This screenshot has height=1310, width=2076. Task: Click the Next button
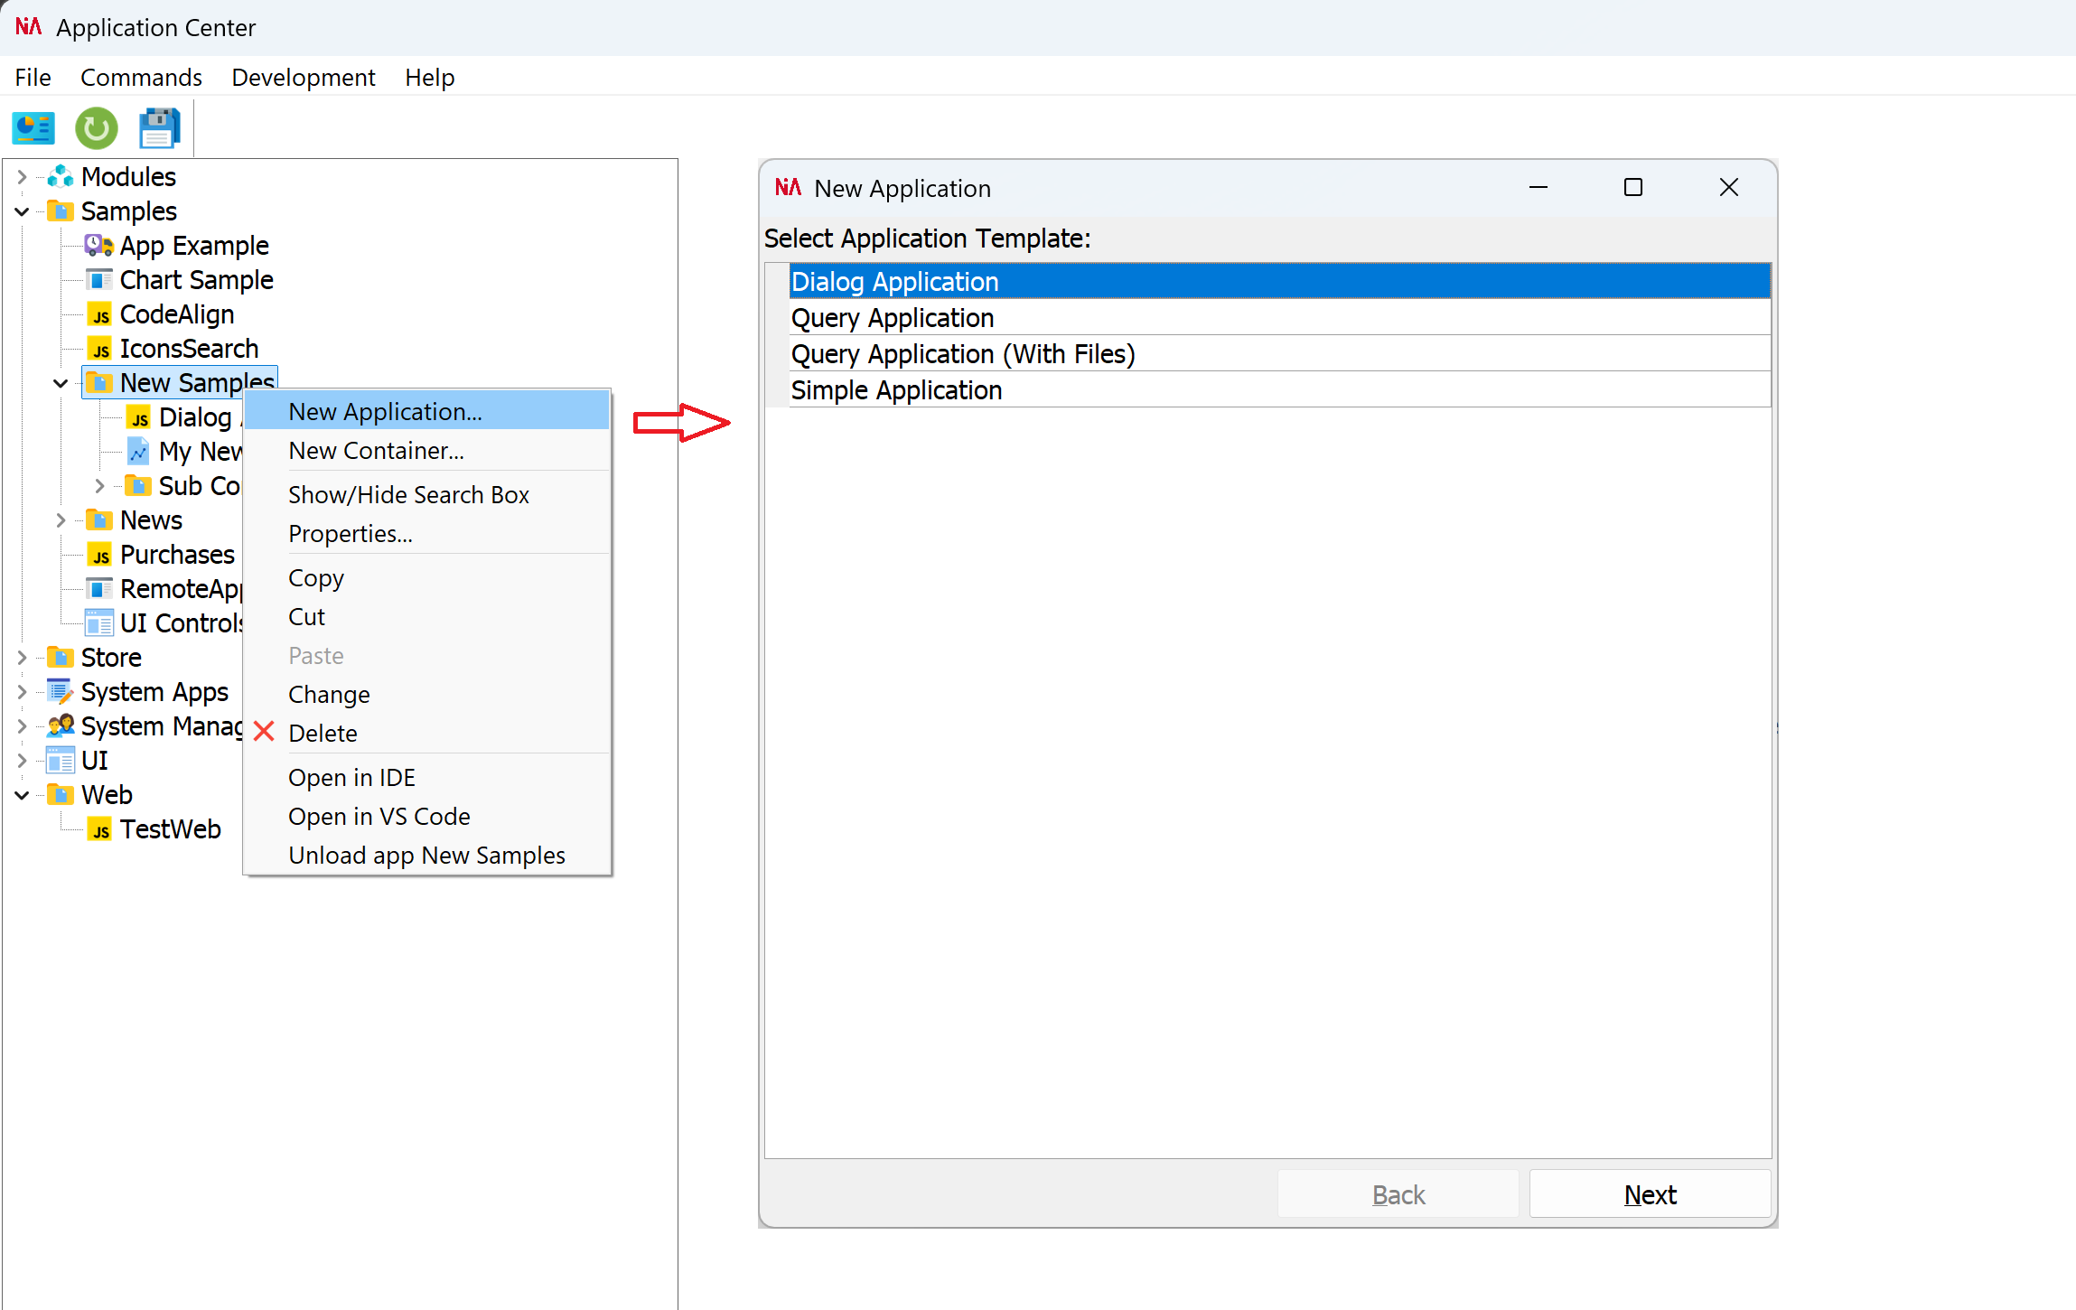[1650, 1193]
